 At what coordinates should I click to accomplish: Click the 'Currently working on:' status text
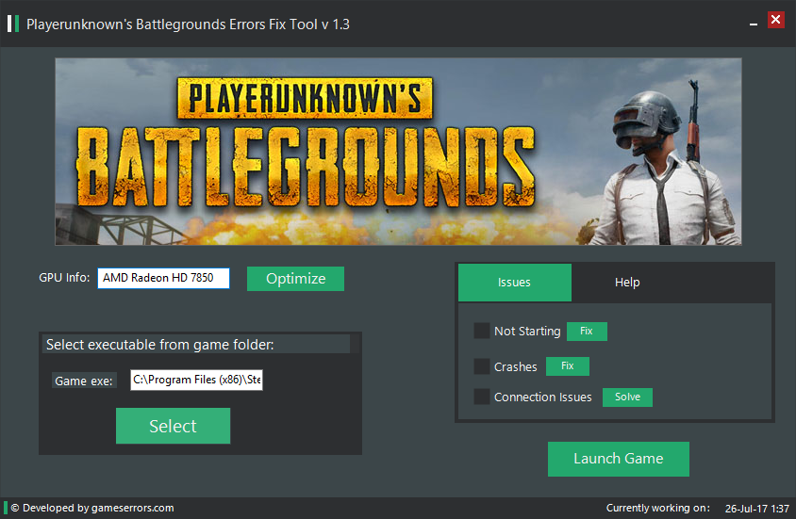(658, 508)
